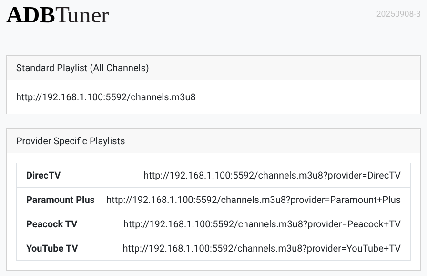The height and width of the screenshot is (276, 427).
Task: Select the DirecTV provider label
Action: coord(43,175)
